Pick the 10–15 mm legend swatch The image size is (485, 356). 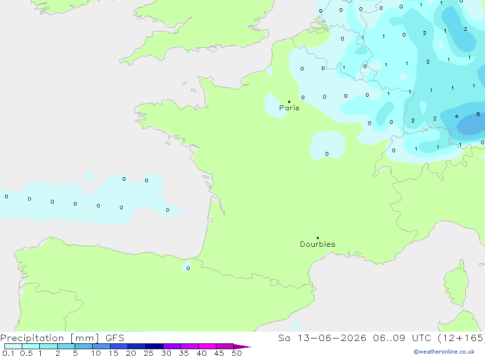point(101,346)
